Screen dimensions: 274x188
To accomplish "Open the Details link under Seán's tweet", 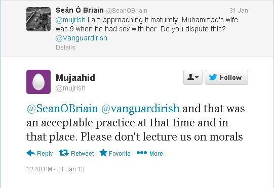I will [65, 48].
